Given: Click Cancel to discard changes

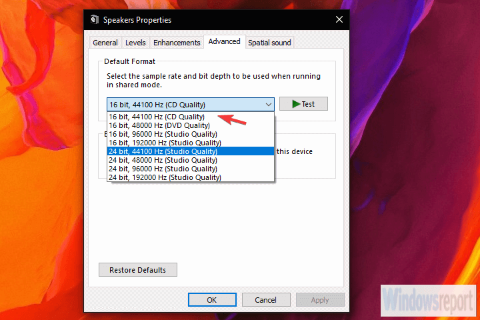Looking at the screenshot, I should point(266,300).
